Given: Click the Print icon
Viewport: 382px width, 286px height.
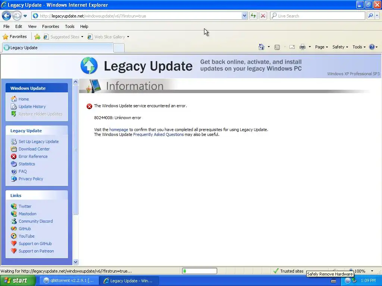Looking at the screenshot, I should click(x=302, y=47).
